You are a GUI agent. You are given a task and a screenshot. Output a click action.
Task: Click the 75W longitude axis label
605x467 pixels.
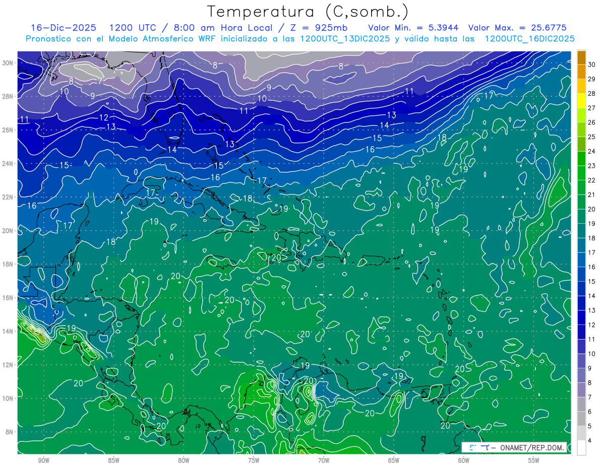254,460
